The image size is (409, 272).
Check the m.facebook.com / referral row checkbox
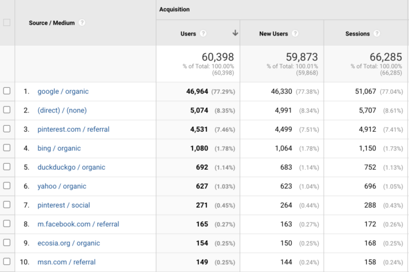7,224
